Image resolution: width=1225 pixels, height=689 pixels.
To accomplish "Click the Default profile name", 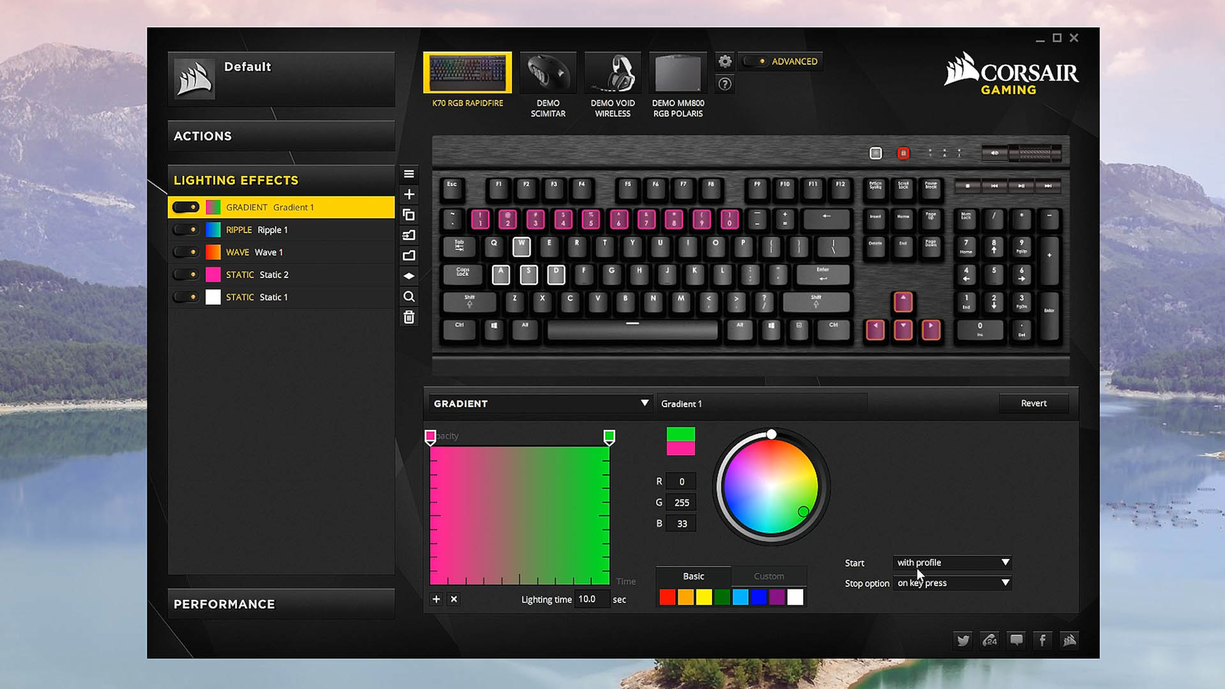I will point(248,66).
